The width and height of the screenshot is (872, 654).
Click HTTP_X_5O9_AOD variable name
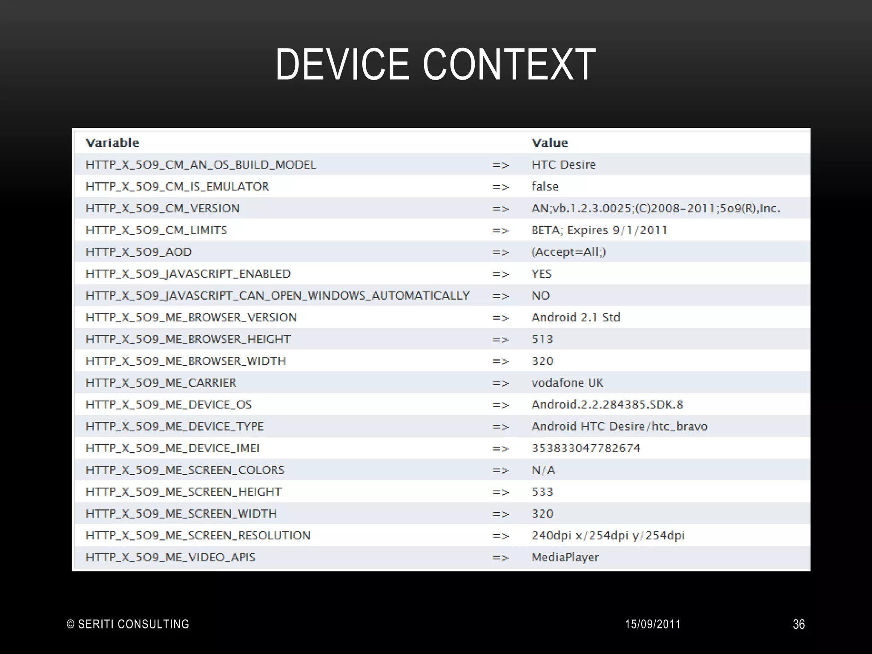[x=139, y=252]
